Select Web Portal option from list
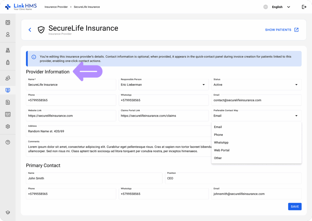The width and height of the screenshot is (312, 221). [x=222, y=150]
